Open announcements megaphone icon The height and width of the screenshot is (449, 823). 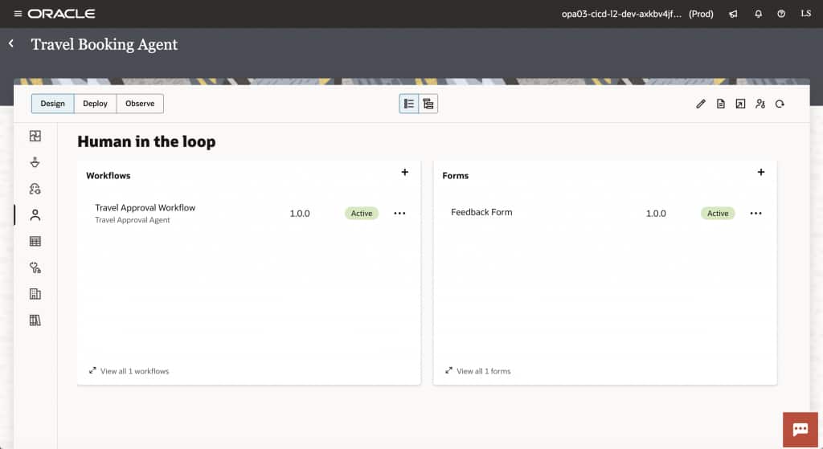(x=733, y=14)
